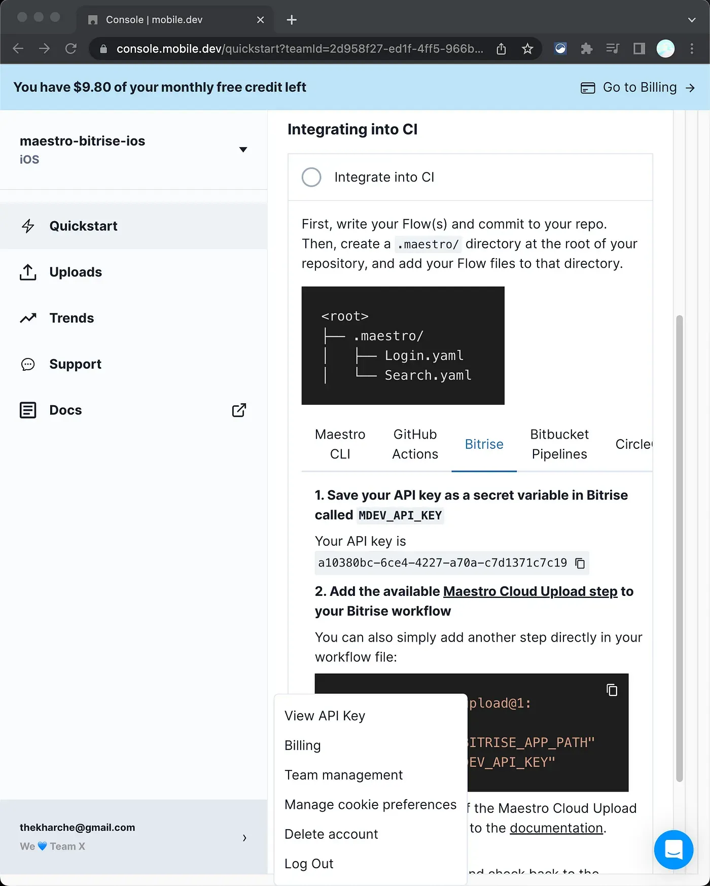Reload the console page
The height and width of the screenshot is (886, 710).
click(71, 49)
